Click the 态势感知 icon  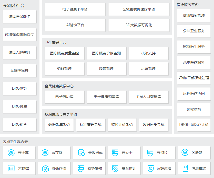(81, 168)
